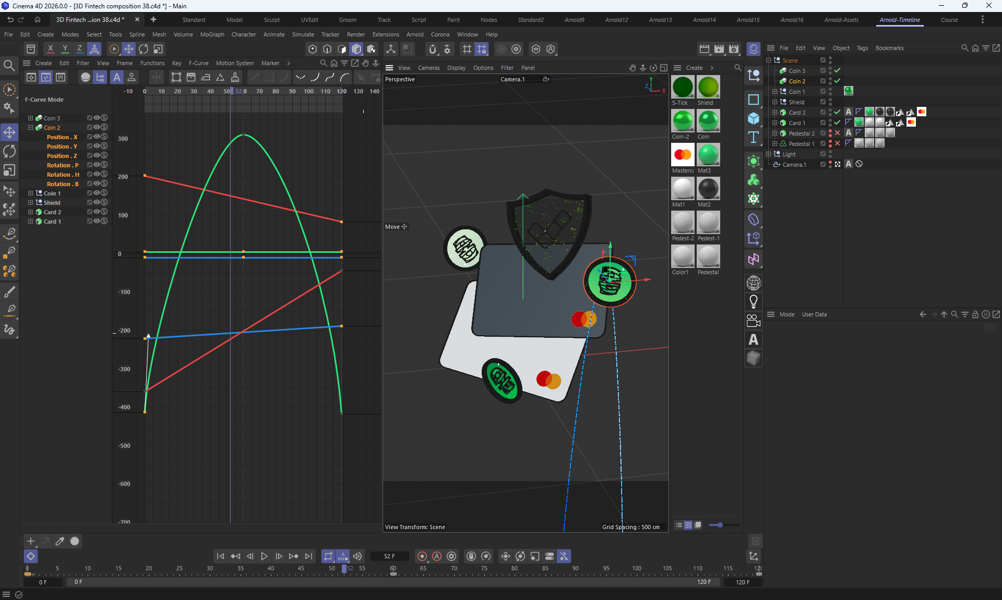Expand Coin 3 in the F-Curve track list
Screen dimensions: 1002x600
click(30, 118)
